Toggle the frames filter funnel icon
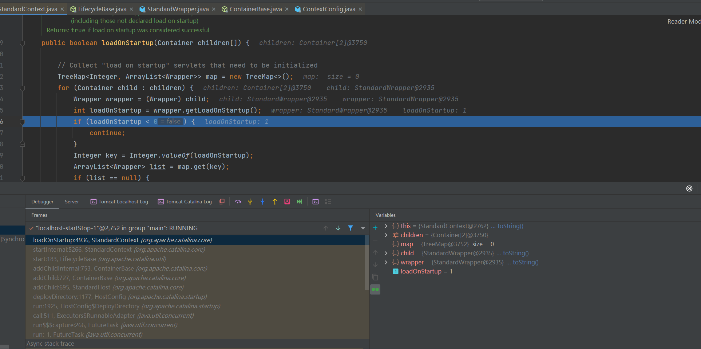This screenshot has width=701, height=349. coord(350,228)
